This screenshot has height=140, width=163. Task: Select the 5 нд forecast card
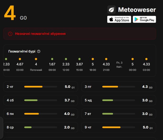[118, 100]
